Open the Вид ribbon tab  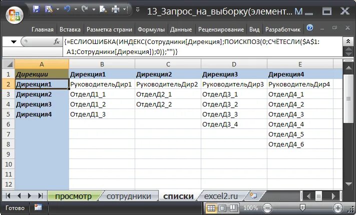click(x=254, y=29)
